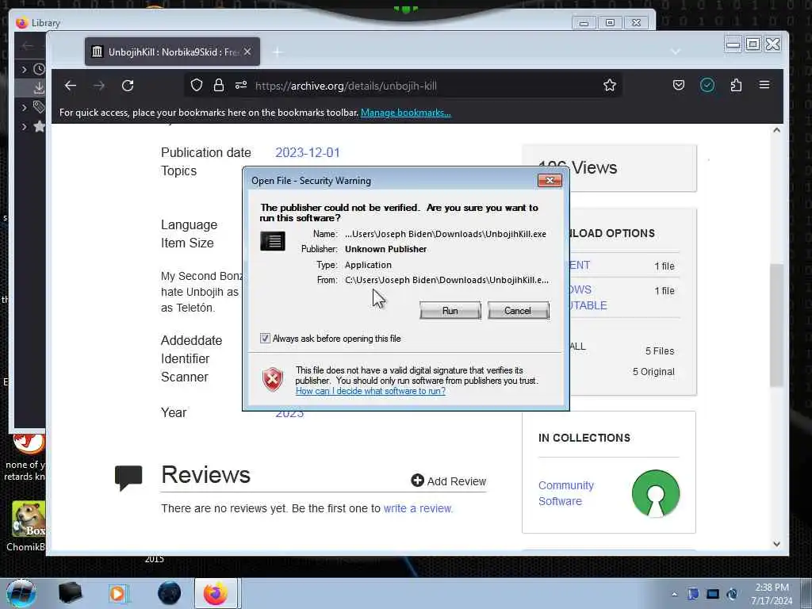
Task: Open the Community Software collection link
Action: [x=566, y=493]
